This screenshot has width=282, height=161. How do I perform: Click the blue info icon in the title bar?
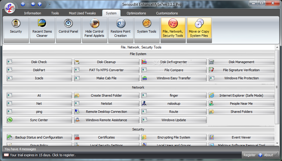pos(40,4)
